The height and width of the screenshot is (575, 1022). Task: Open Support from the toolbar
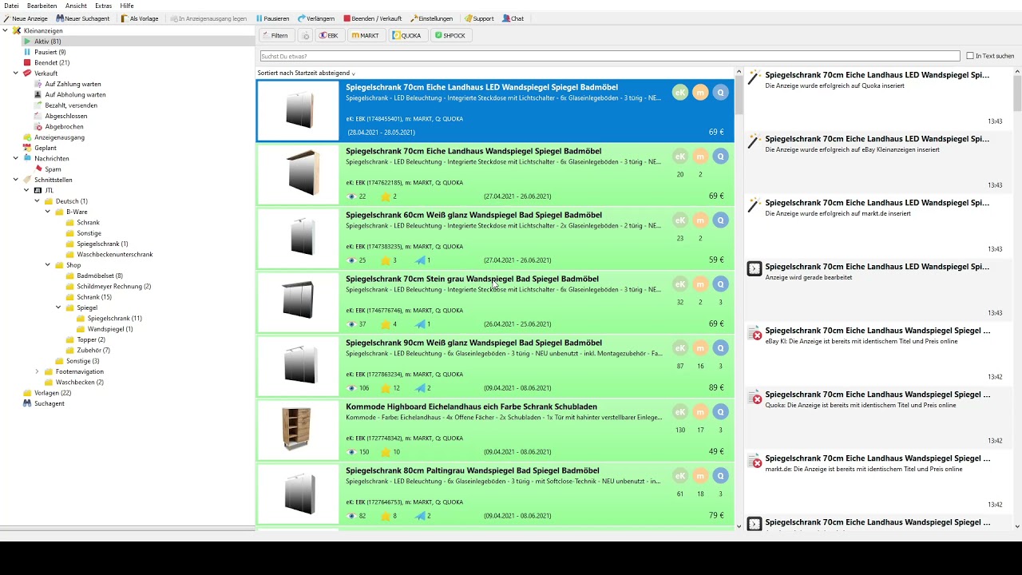coord(479,18)
